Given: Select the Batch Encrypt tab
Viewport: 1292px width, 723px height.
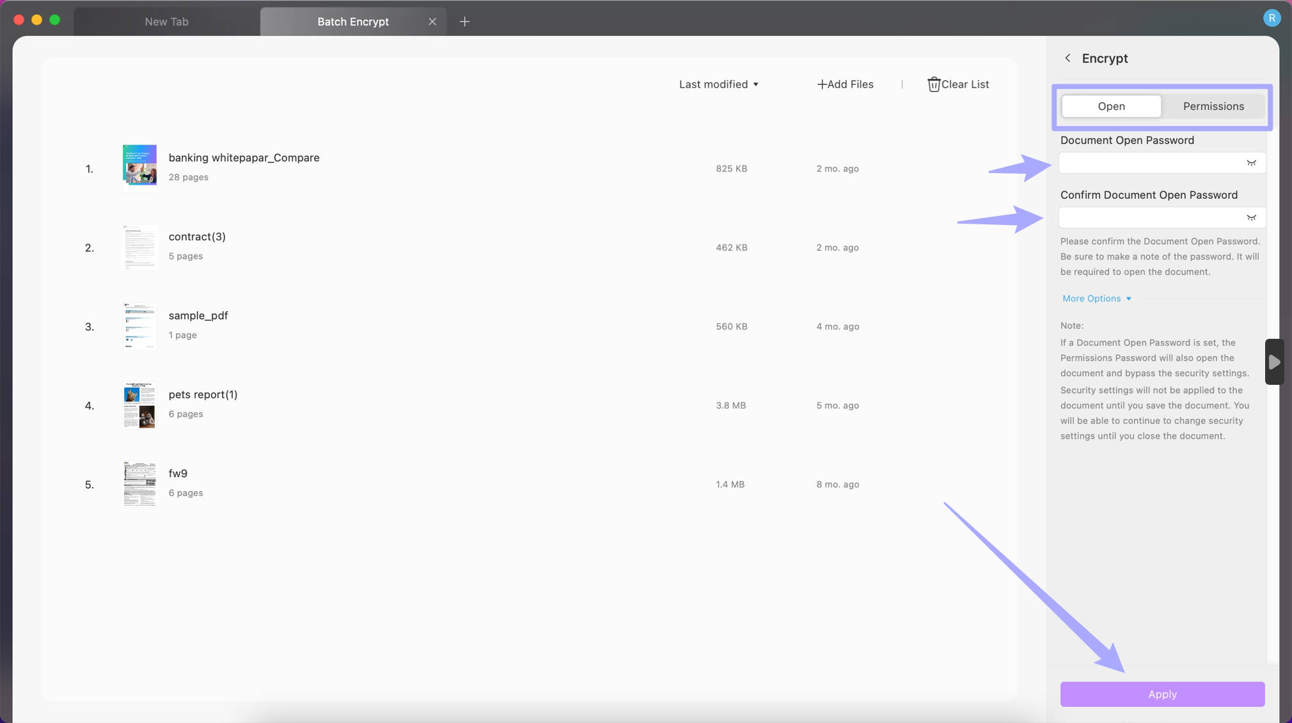Looking at the screenshot, I should point(353,22).
